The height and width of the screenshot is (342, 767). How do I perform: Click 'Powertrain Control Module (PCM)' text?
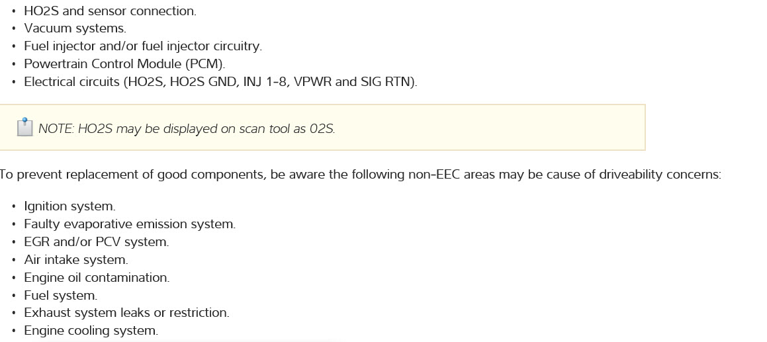pos(124,64)
